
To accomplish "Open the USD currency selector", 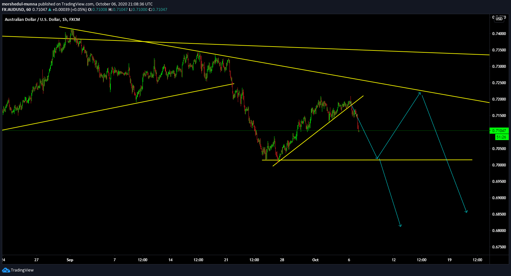I will tap(499, 19).
